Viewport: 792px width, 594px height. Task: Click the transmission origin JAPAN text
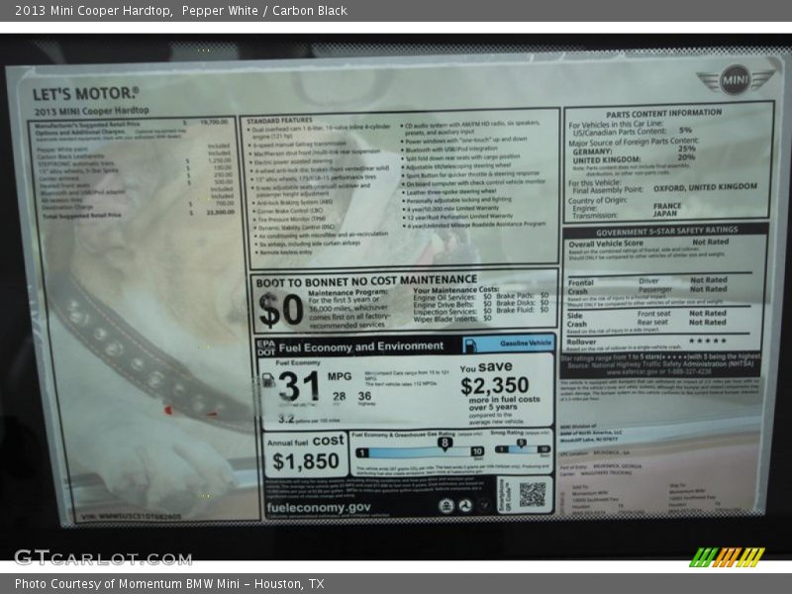click(664, 213)
